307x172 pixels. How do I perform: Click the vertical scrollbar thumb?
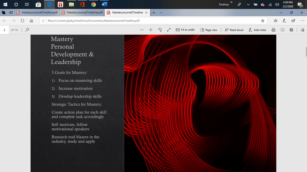306,52
